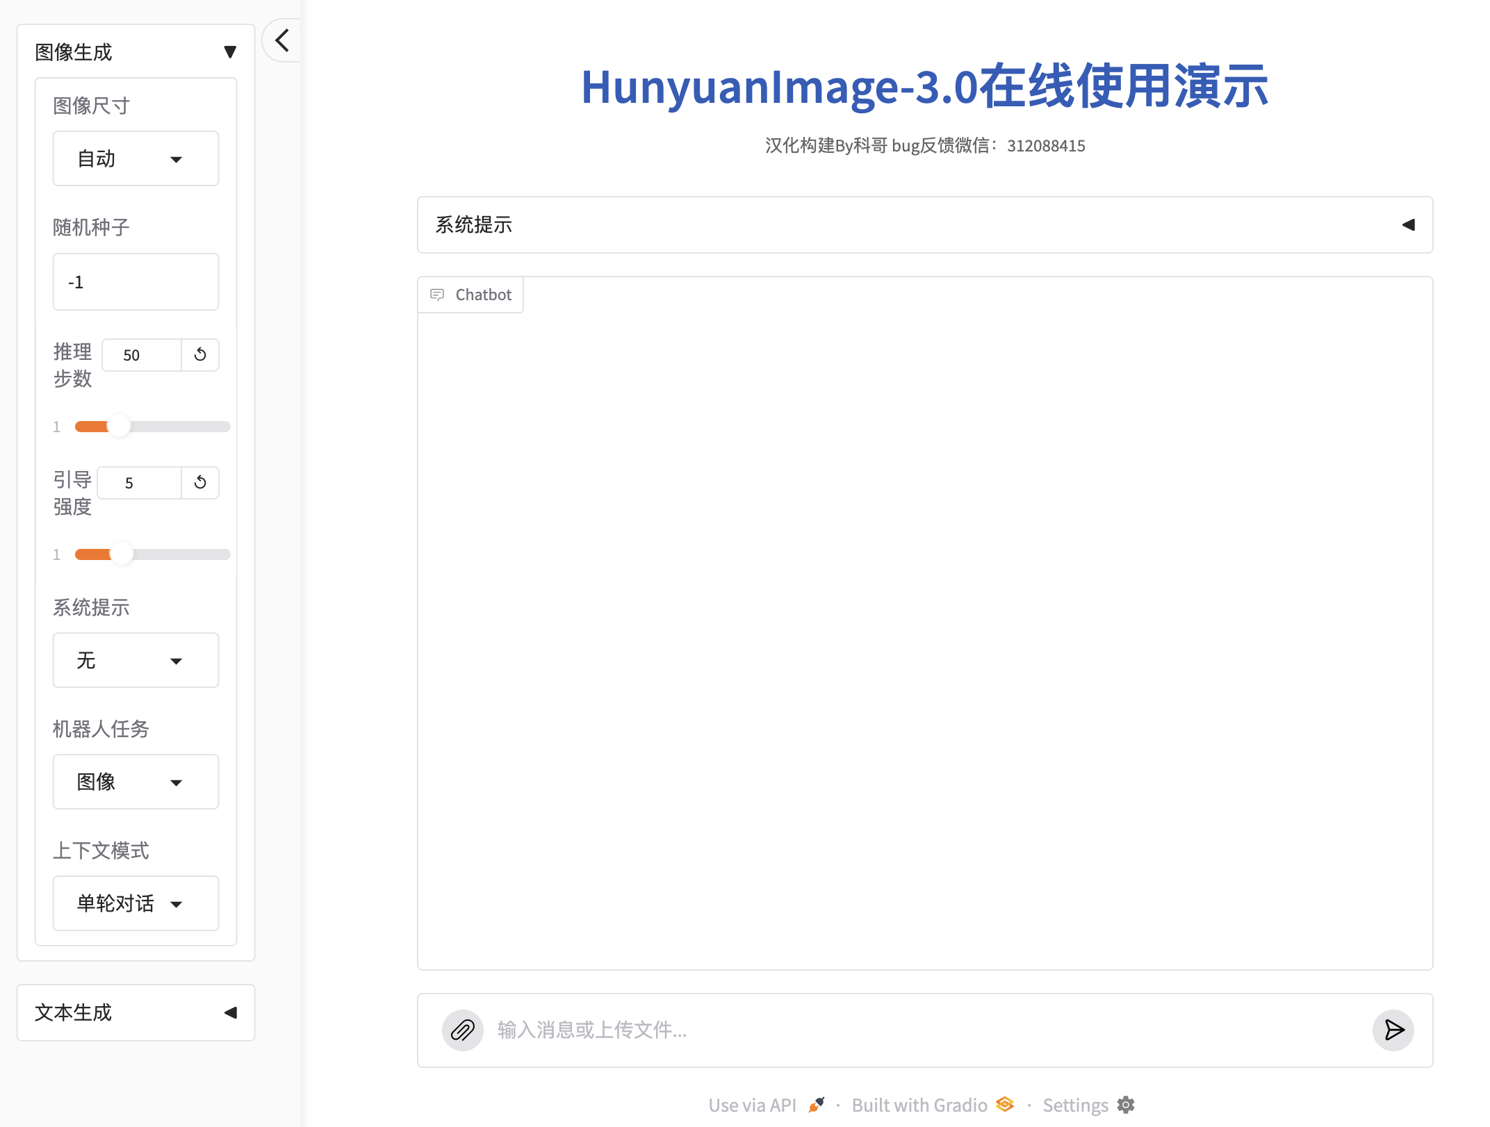Image resolution: width=1490 pixels, height=1127 pixels.
Task: Open the 上下文模式 dropdown showing 单轮对话
Action: (x=136, y=904)
